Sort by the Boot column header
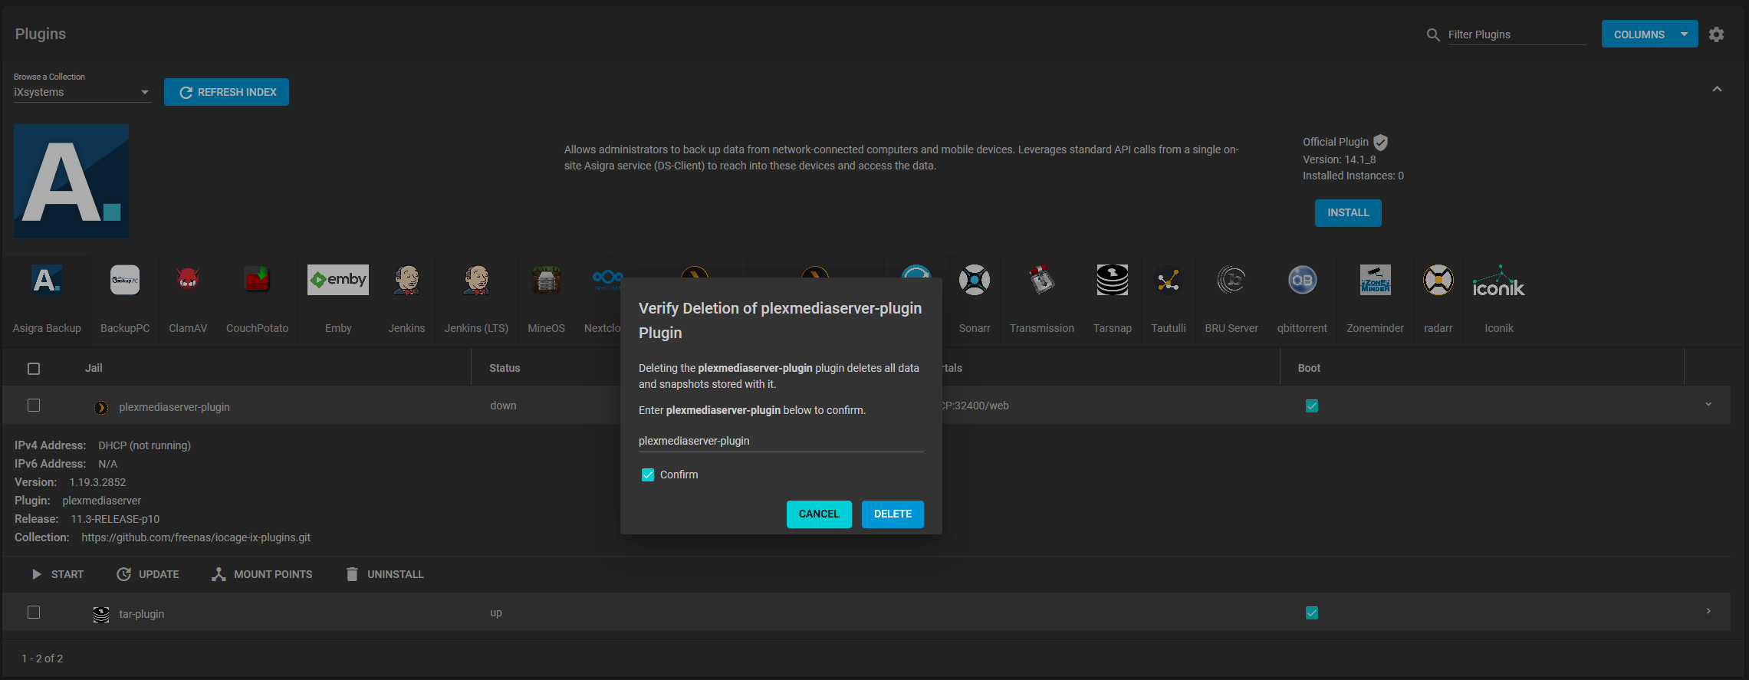The width and height of the screenshot is (1749, 680). tap(1309, 368)
